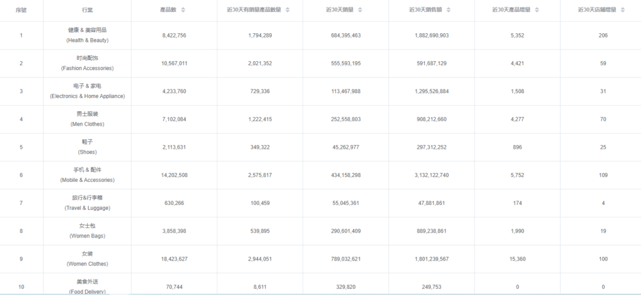This screenshot has height=295, width=641.
Task: Open Mobile & Accessories industry
Action: tap(87, 174)
